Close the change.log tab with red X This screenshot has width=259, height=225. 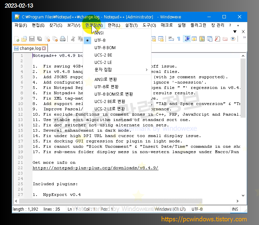44,48
